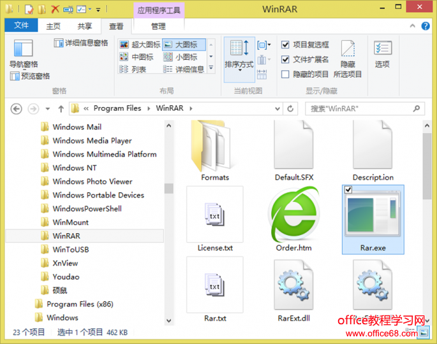This screenshot has height=344, width=437.
Task: Click the new folder icon in quick access toolbar
Action: 42,10
